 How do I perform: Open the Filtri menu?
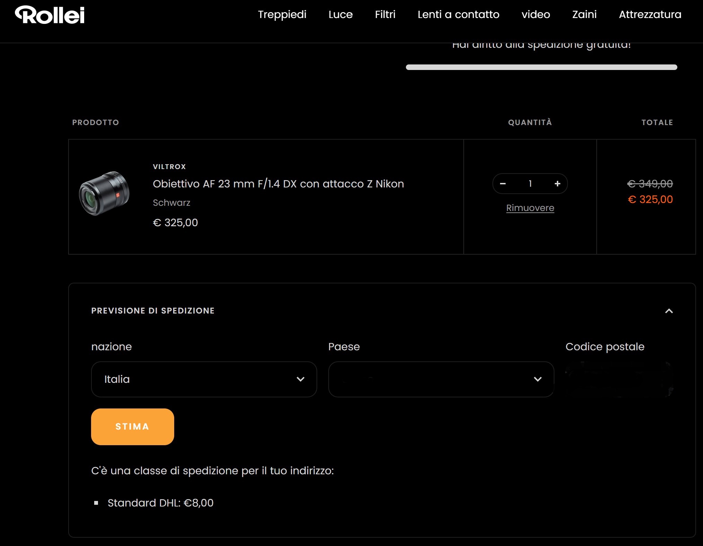pos(385,15)
